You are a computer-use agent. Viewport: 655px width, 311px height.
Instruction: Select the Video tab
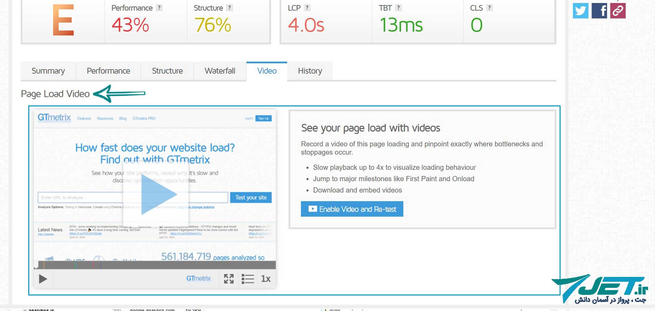pyautogui.click(x=267, y=71)
